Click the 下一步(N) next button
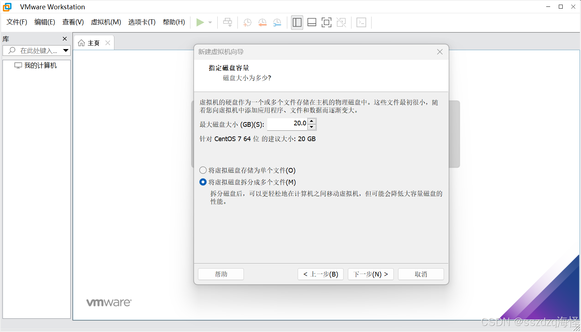Image resolution: width=581 pixels, height=332 pixels. click(371, 274)
